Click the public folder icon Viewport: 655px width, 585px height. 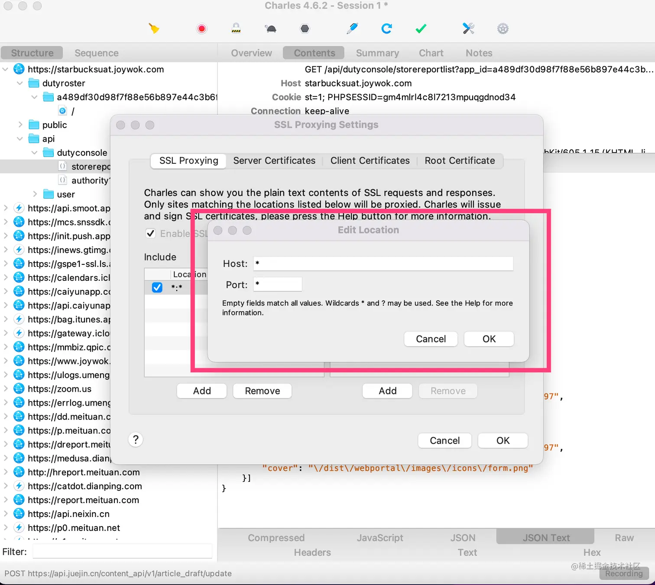click(x=34, y=125)
